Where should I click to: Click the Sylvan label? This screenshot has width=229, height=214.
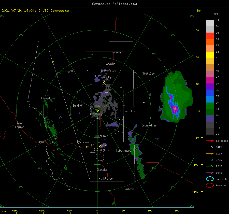97,75
